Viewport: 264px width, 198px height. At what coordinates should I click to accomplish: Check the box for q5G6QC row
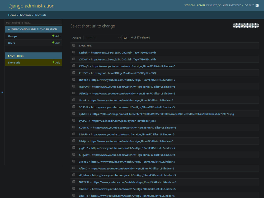[x=74, y=114]
